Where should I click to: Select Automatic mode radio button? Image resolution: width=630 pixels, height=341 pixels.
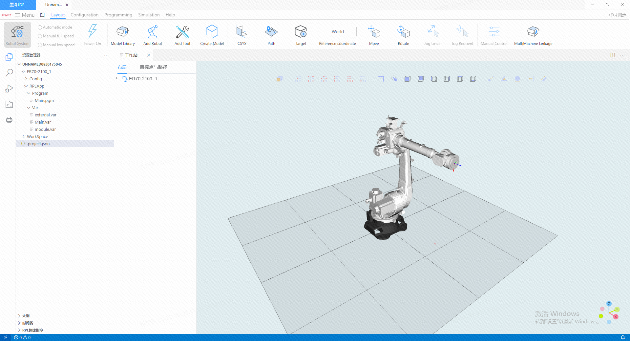point(40,28)
